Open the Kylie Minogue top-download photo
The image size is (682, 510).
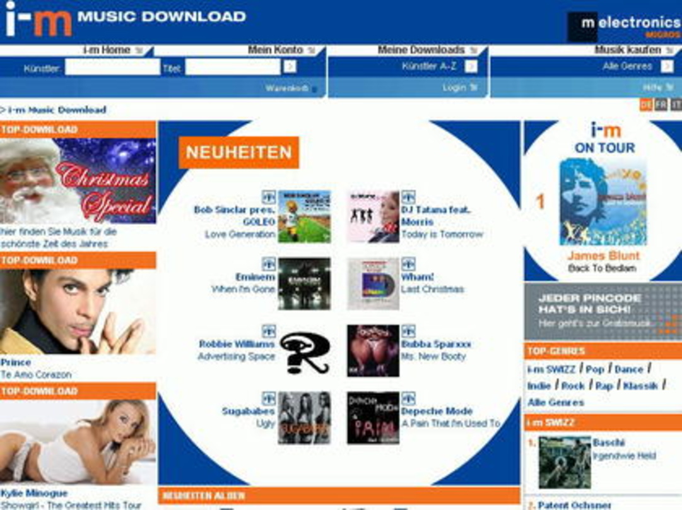78,442
